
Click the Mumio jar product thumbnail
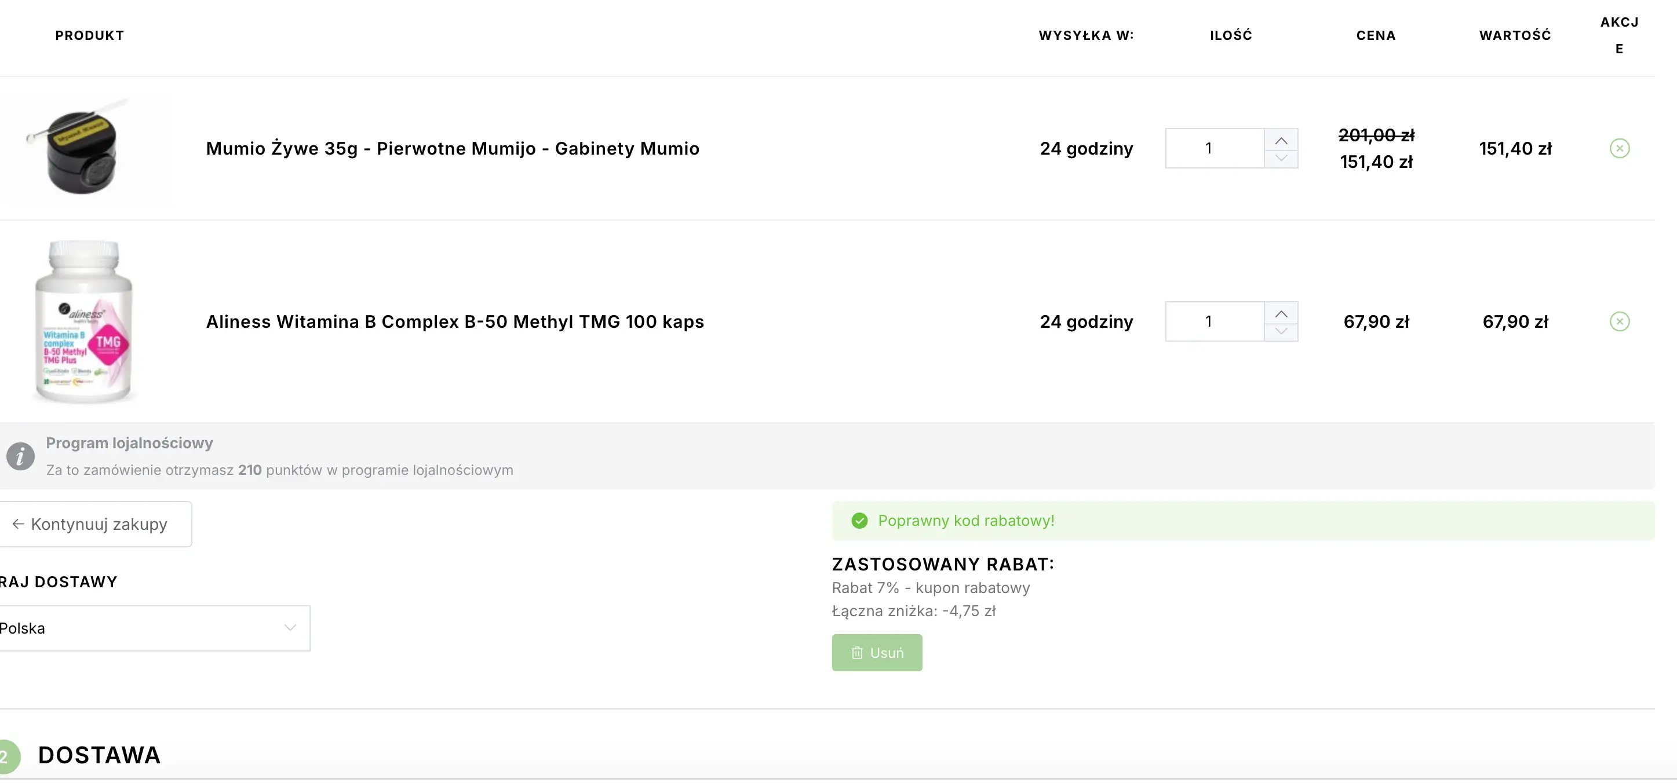tap(81, 149)
